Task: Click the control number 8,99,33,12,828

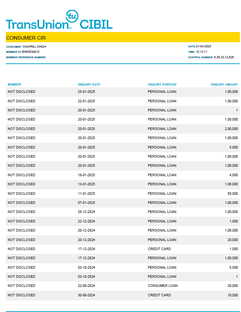Action: [x=224, y=58]
